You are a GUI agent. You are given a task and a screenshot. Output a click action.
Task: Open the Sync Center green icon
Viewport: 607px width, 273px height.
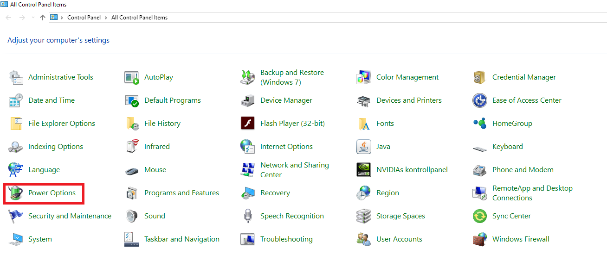[480, 216]
